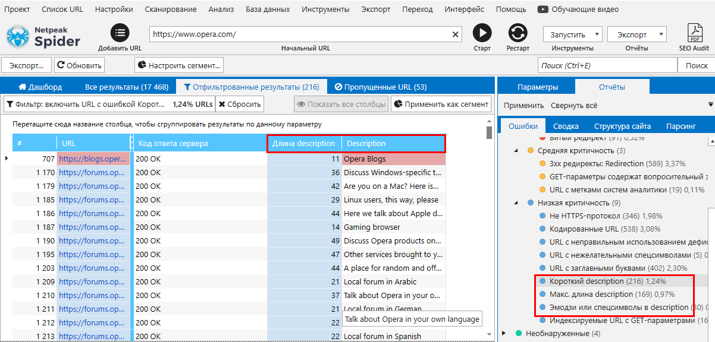The image size is (715, 342).
Task: Click the Рестарт circular arrows icon
Action: [518, 33]
